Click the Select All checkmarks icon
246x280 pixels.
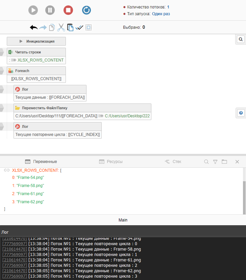click(79, 27)
